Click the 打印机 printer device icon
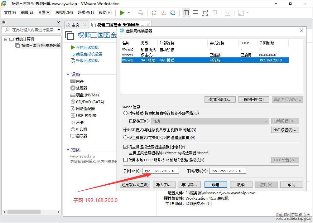 73,129
